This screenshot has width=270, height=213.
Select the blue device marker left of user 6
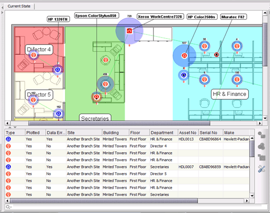coord(184,75)
